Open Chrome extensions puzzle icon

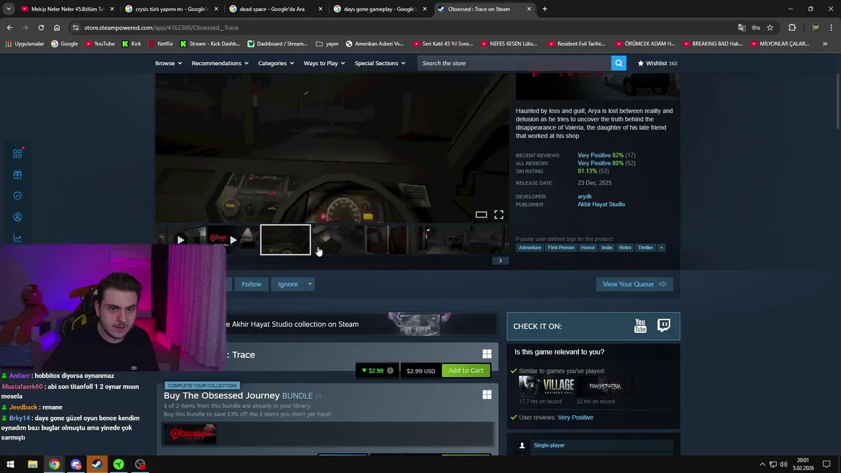click(x=792, y=28)
